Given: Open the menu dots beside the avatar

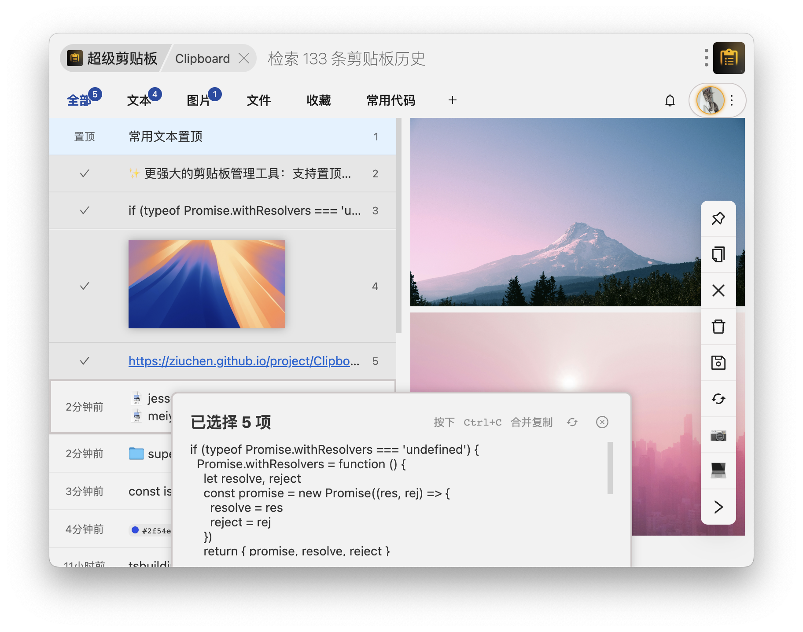Looking at the screenshot, I should [732, 100].
